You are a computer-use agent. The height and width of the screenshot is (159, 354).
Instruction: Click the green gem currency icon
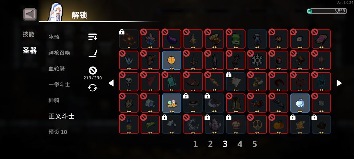309,11
